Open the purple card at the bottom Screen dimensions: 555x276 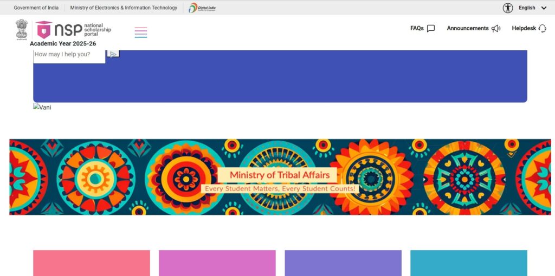pos(343,263)
